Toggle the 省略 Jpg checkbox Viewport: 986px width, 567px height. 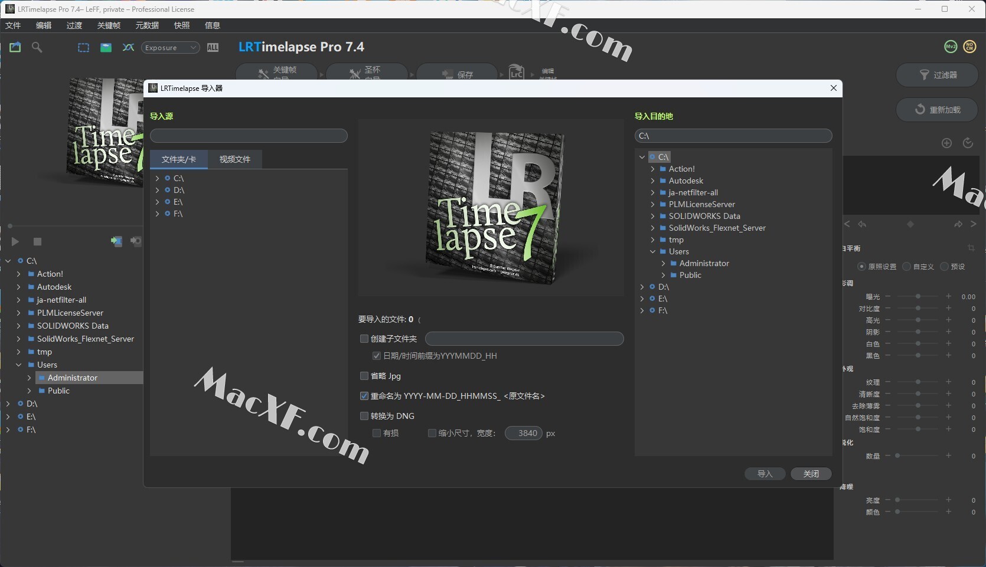[364, 376]
